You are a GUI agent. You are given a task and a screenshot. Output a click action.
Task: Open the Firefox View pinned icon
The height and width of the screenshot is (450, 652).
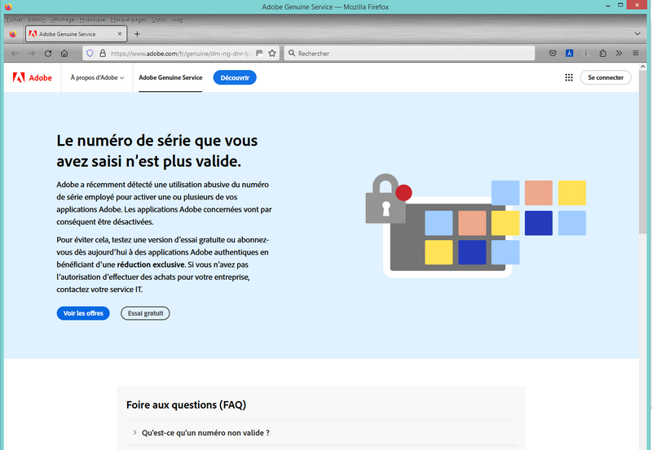13,34
